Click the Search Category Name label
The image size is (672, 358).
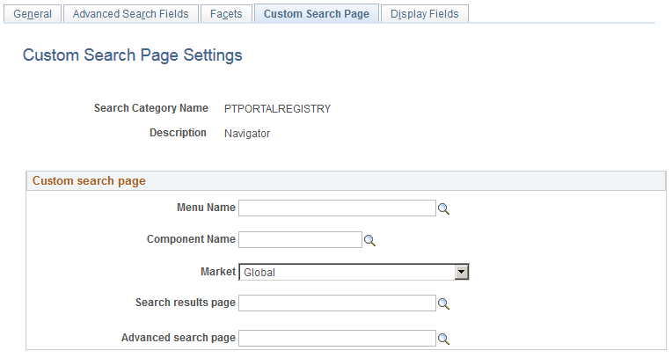point(150,108)
